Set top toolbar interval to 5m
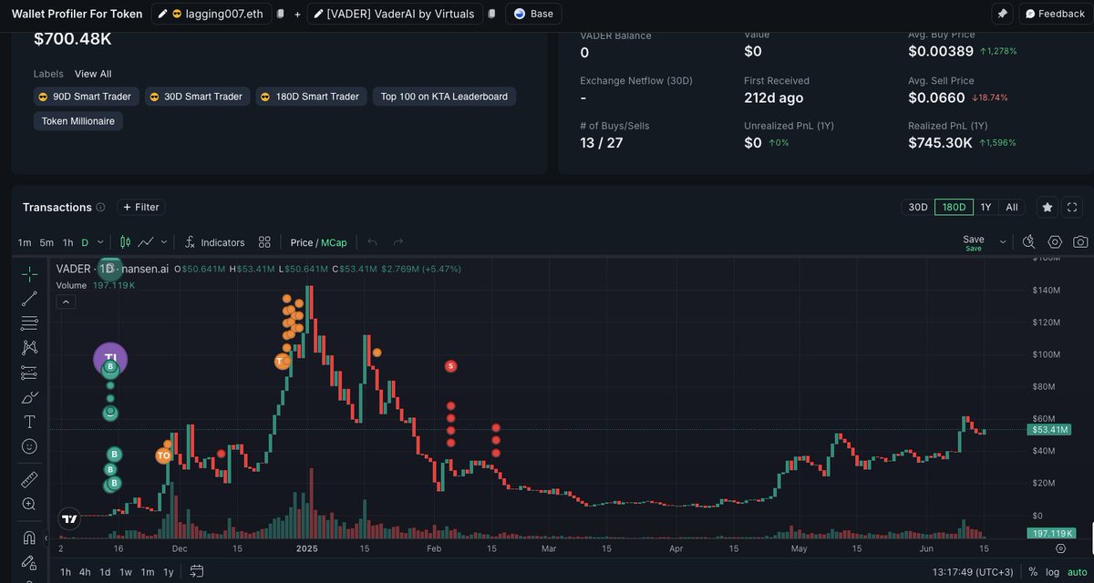1094x583 pixels. click(46, 242)
